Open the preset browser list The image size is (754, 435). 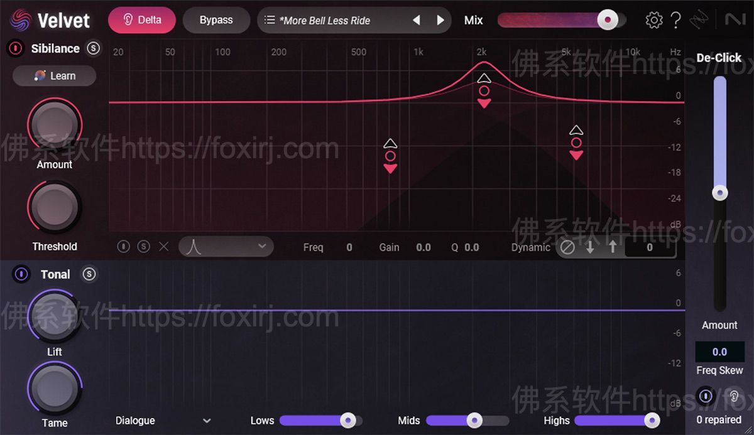270,19
